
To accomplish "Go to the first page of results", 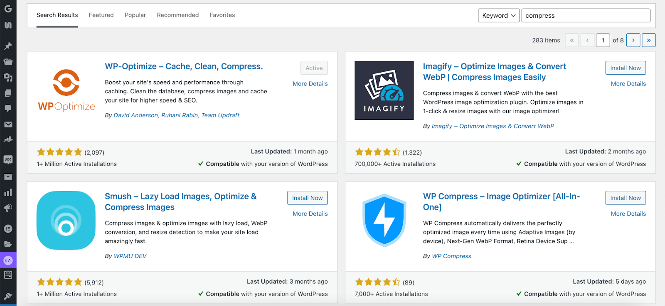I will click(572, 40).
